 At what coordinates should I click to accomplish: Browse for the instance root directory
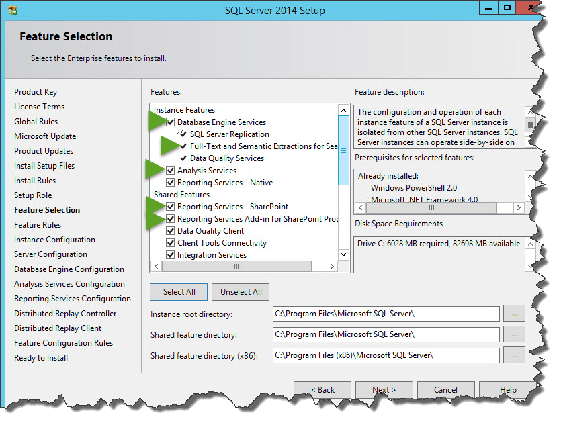click(x=515, y=314)
